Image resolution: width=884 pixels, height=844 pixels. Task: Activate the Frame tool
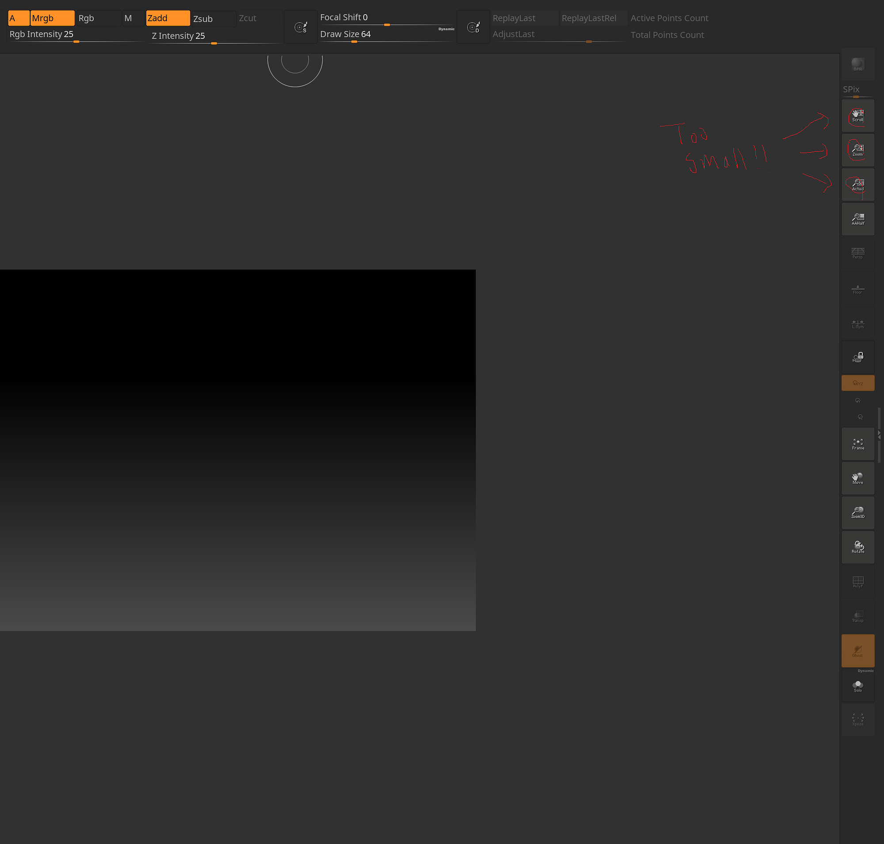coord(857,444)
